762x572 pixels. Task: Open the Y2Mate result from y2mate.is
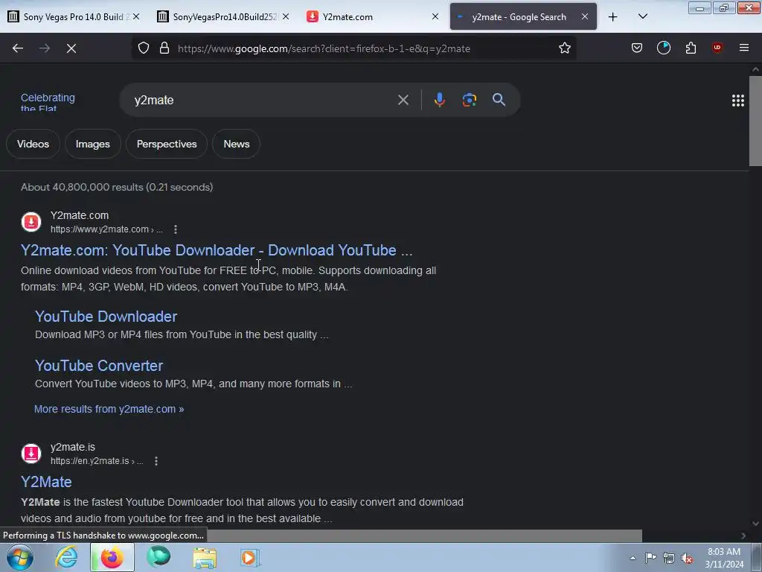pyautogui.click(x=46, y=482)
